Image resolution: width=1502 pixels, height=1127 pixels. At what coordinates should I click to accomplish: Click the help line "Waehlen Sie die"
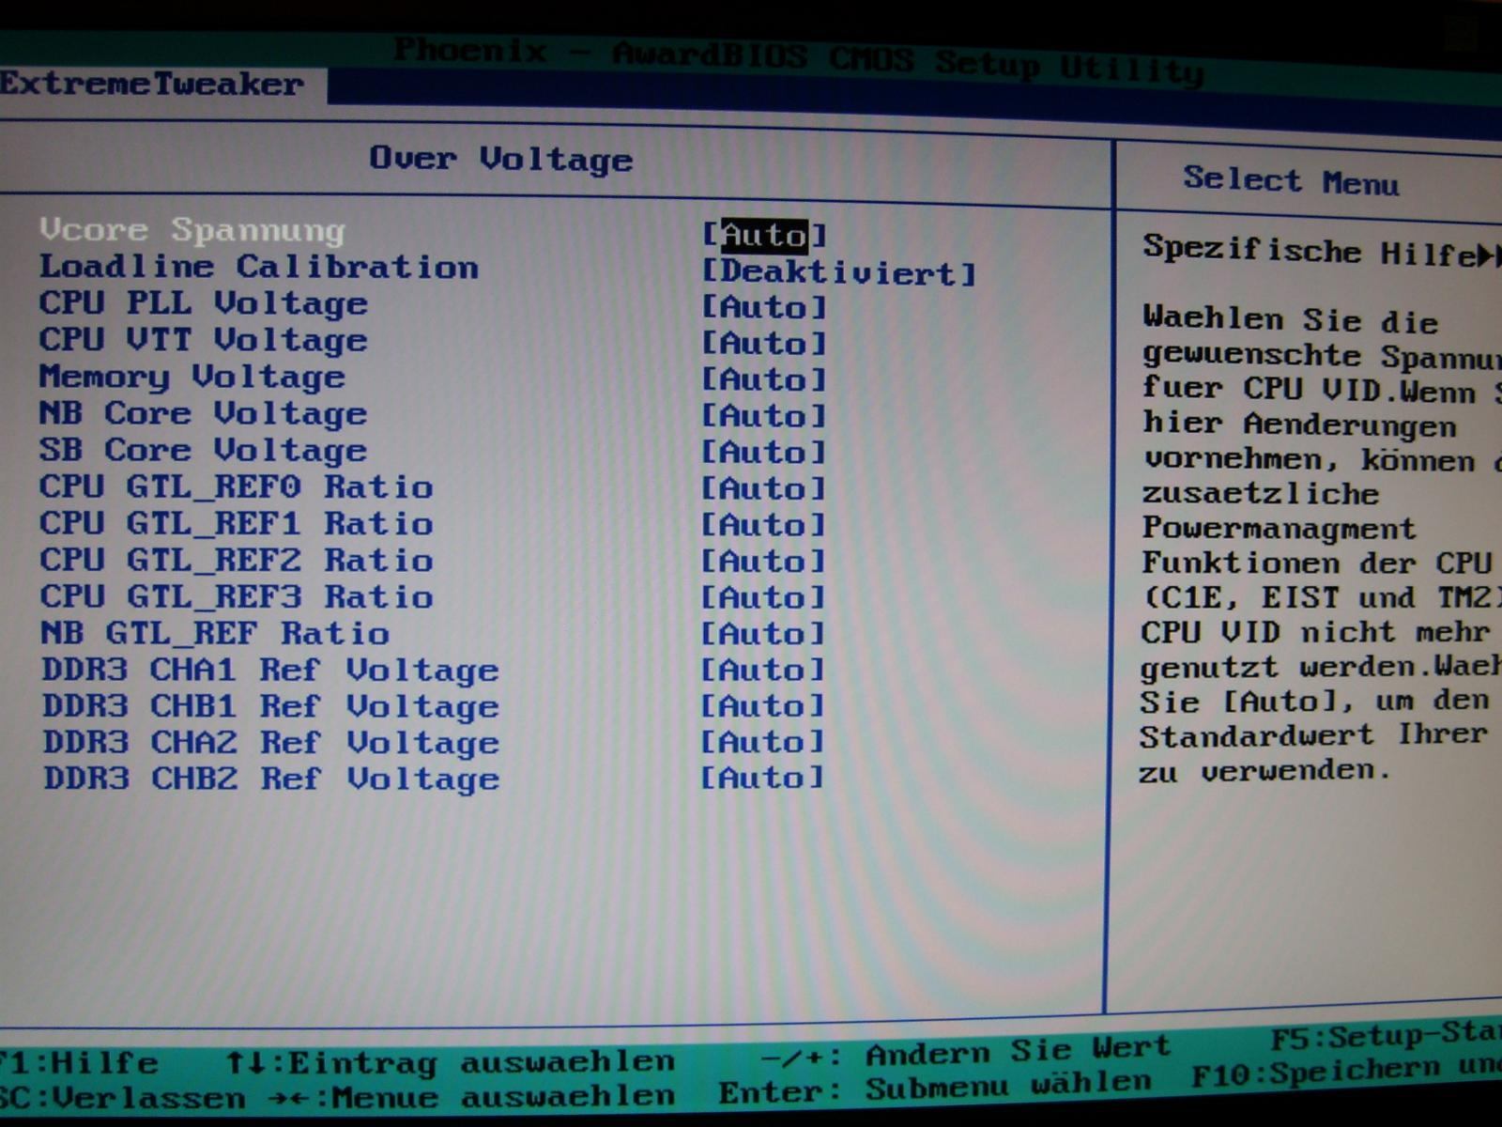coord(1291,319)
